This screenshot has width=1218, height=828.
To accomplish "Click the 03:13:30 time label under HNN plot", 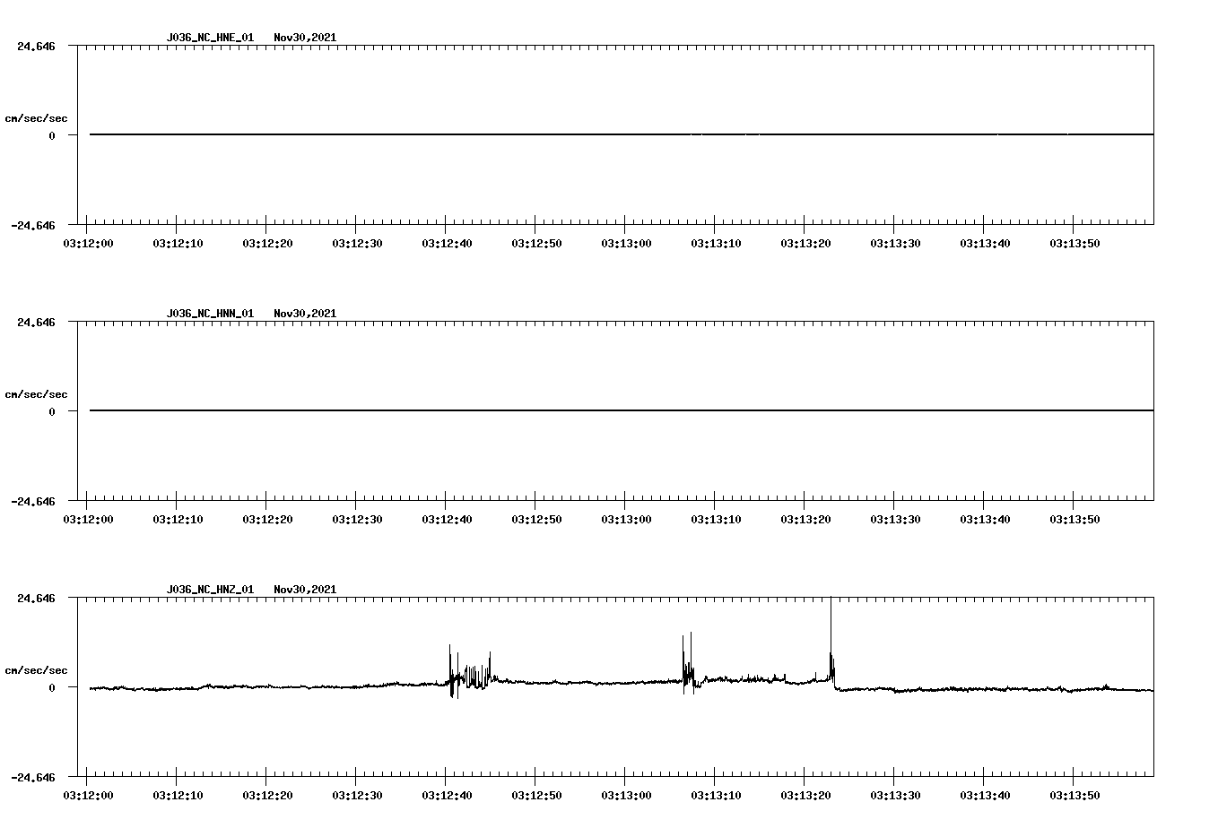I will 895,519.
